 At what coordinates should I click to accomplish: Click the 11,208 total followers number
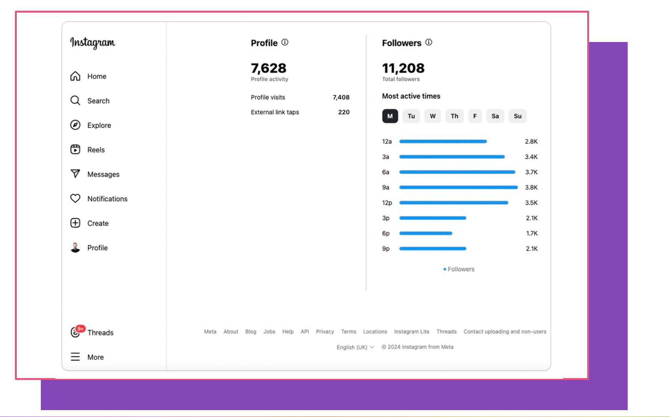click(403, 68)
